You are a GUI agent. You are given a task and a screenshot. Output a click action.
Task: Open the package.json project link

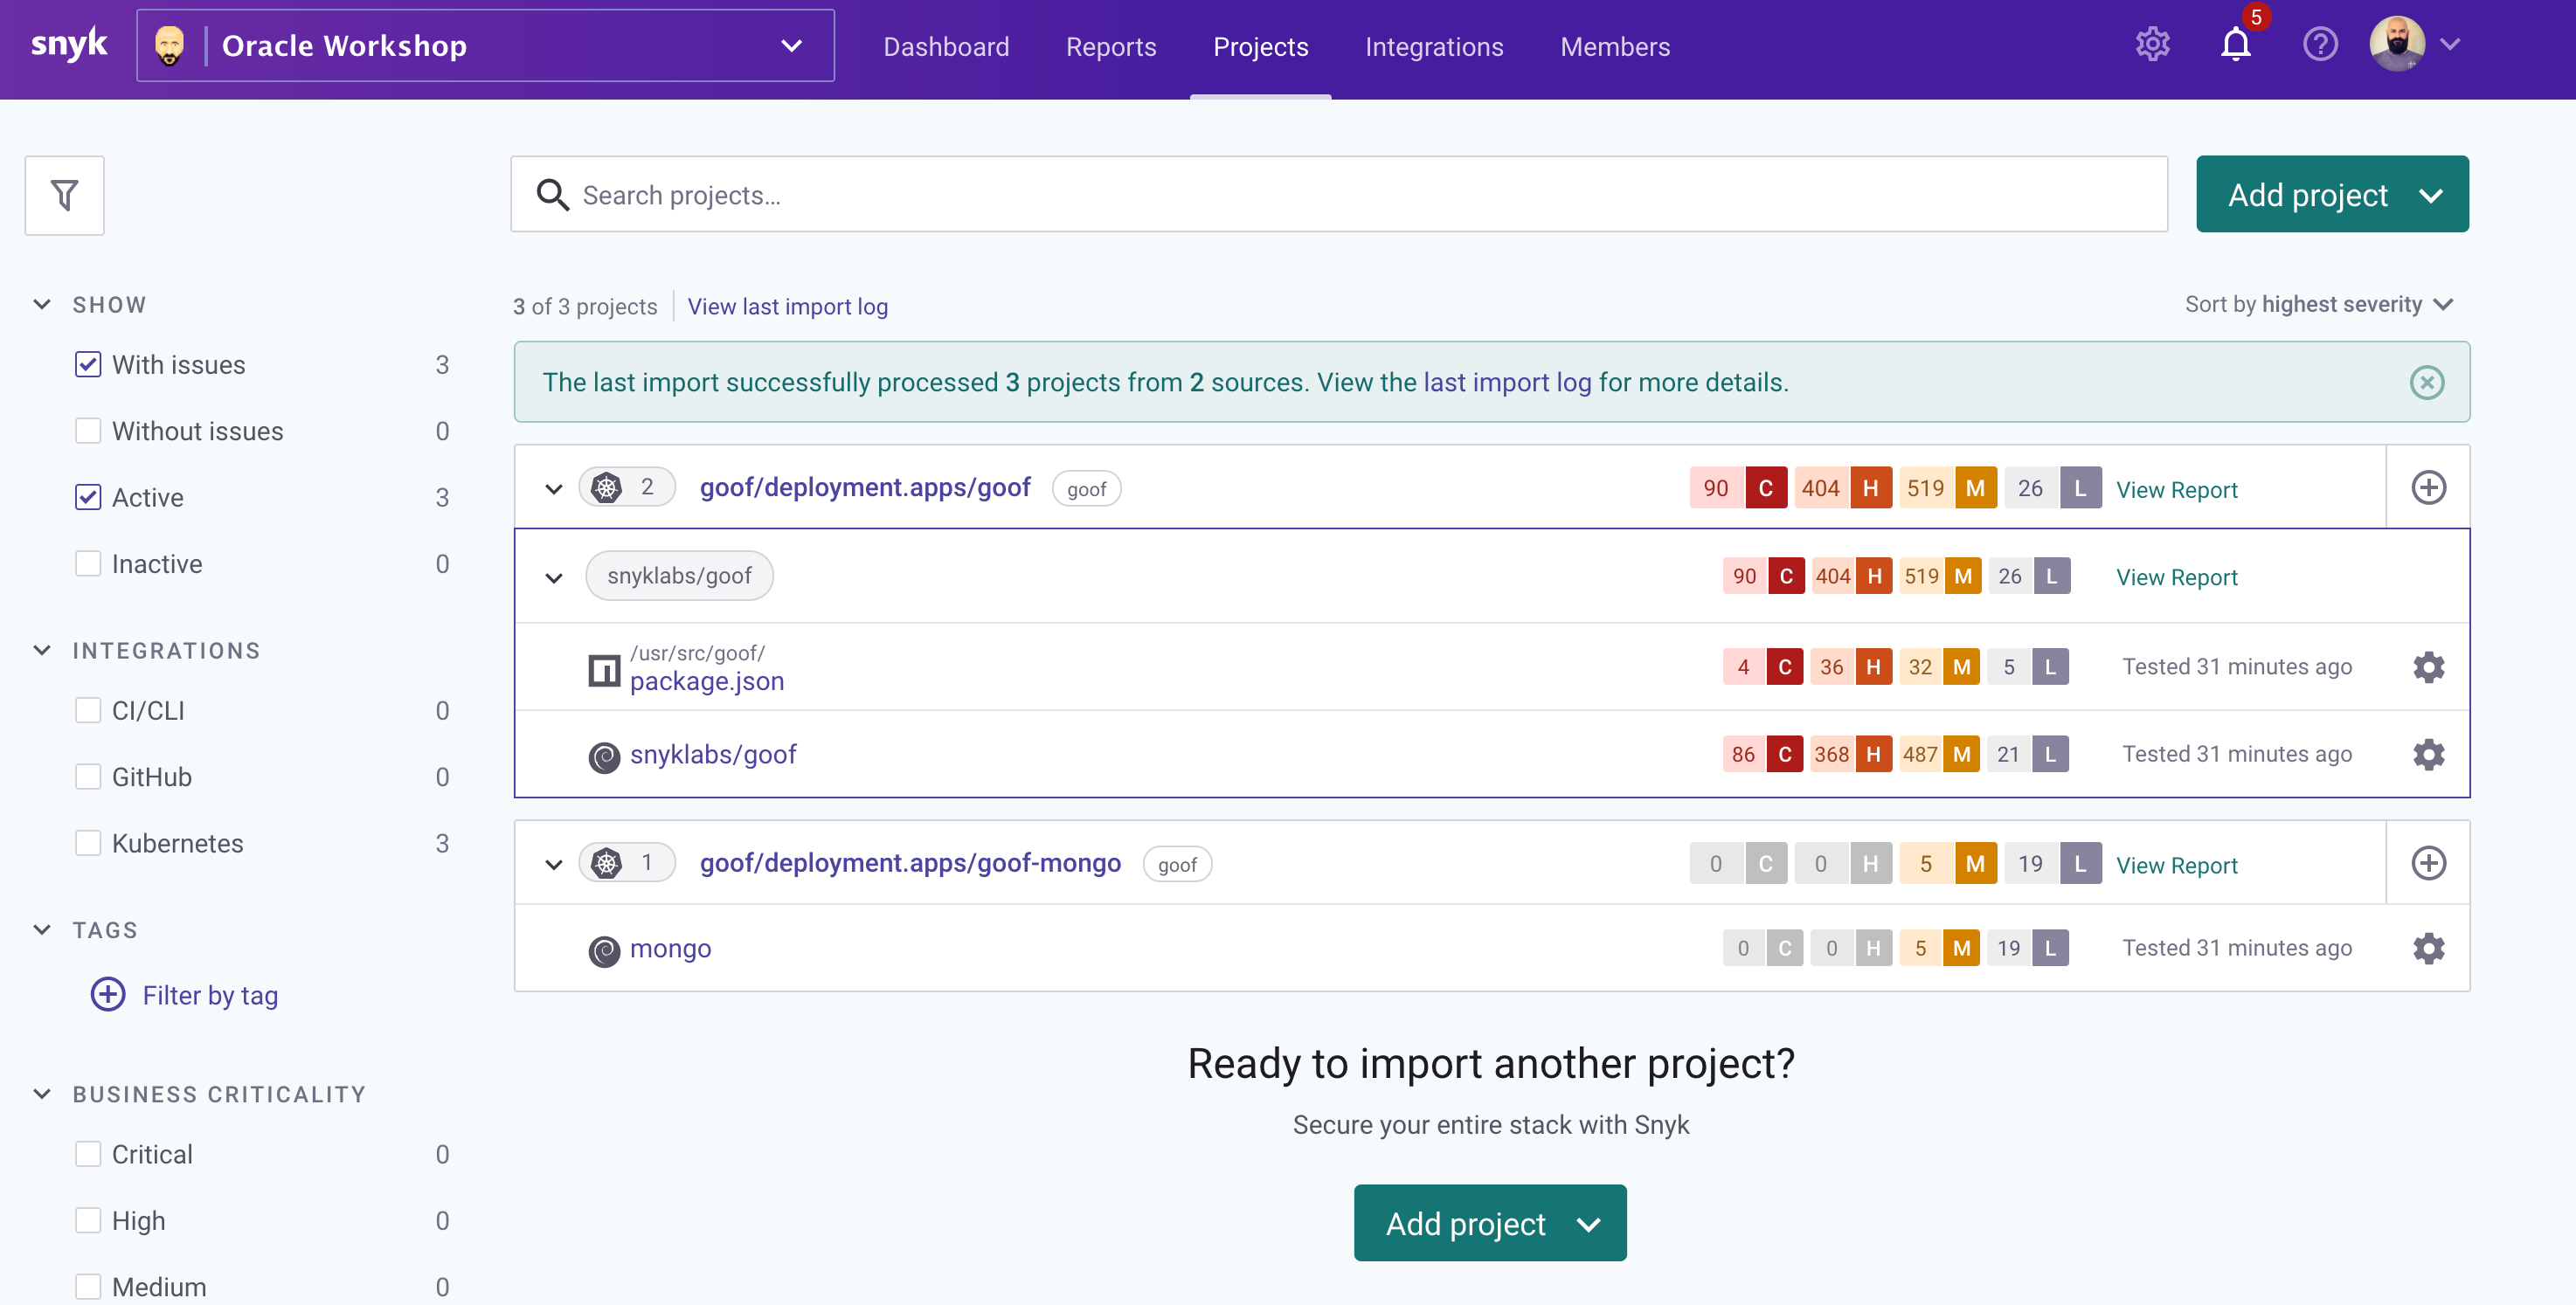point(706,681)
